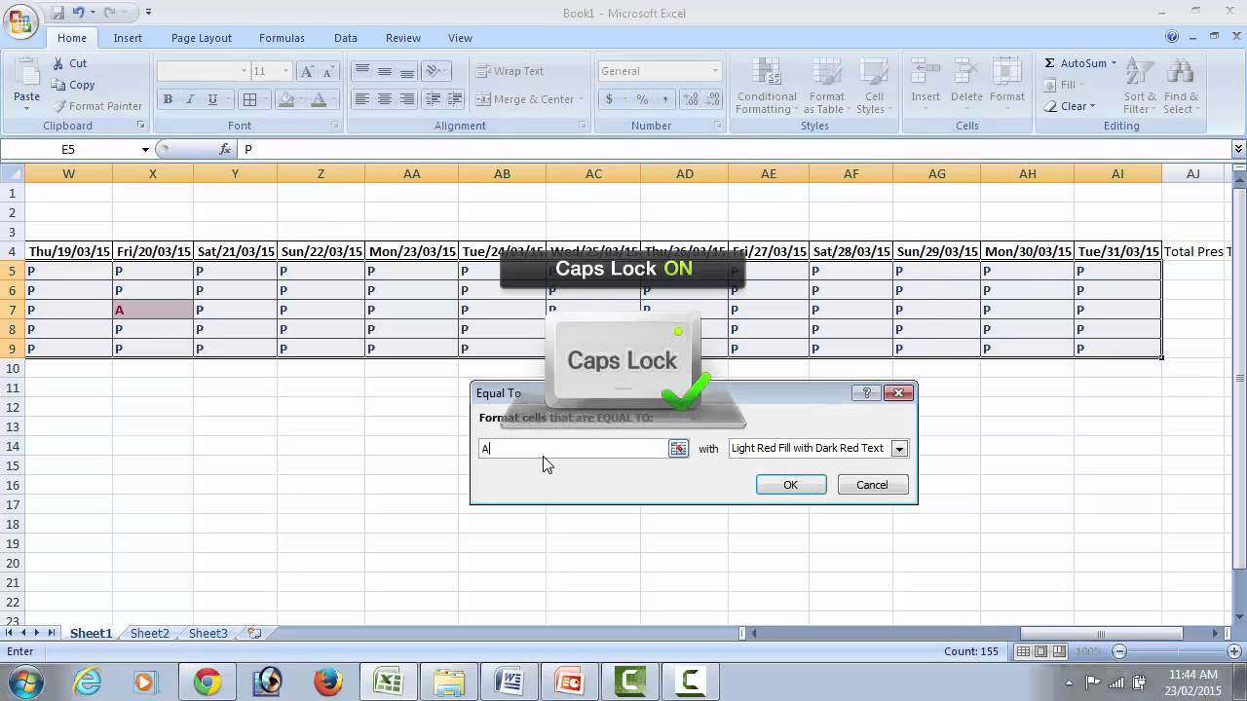Image resolution: width=1247 pixels, height=701 pixels.
Task: Insert a new worksheet tab
Action: [x=254, y=633]
